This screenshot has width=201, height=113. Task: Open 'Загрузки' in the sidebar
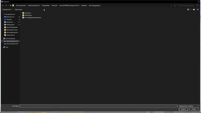pyautogui.click(x=9, y=19)
